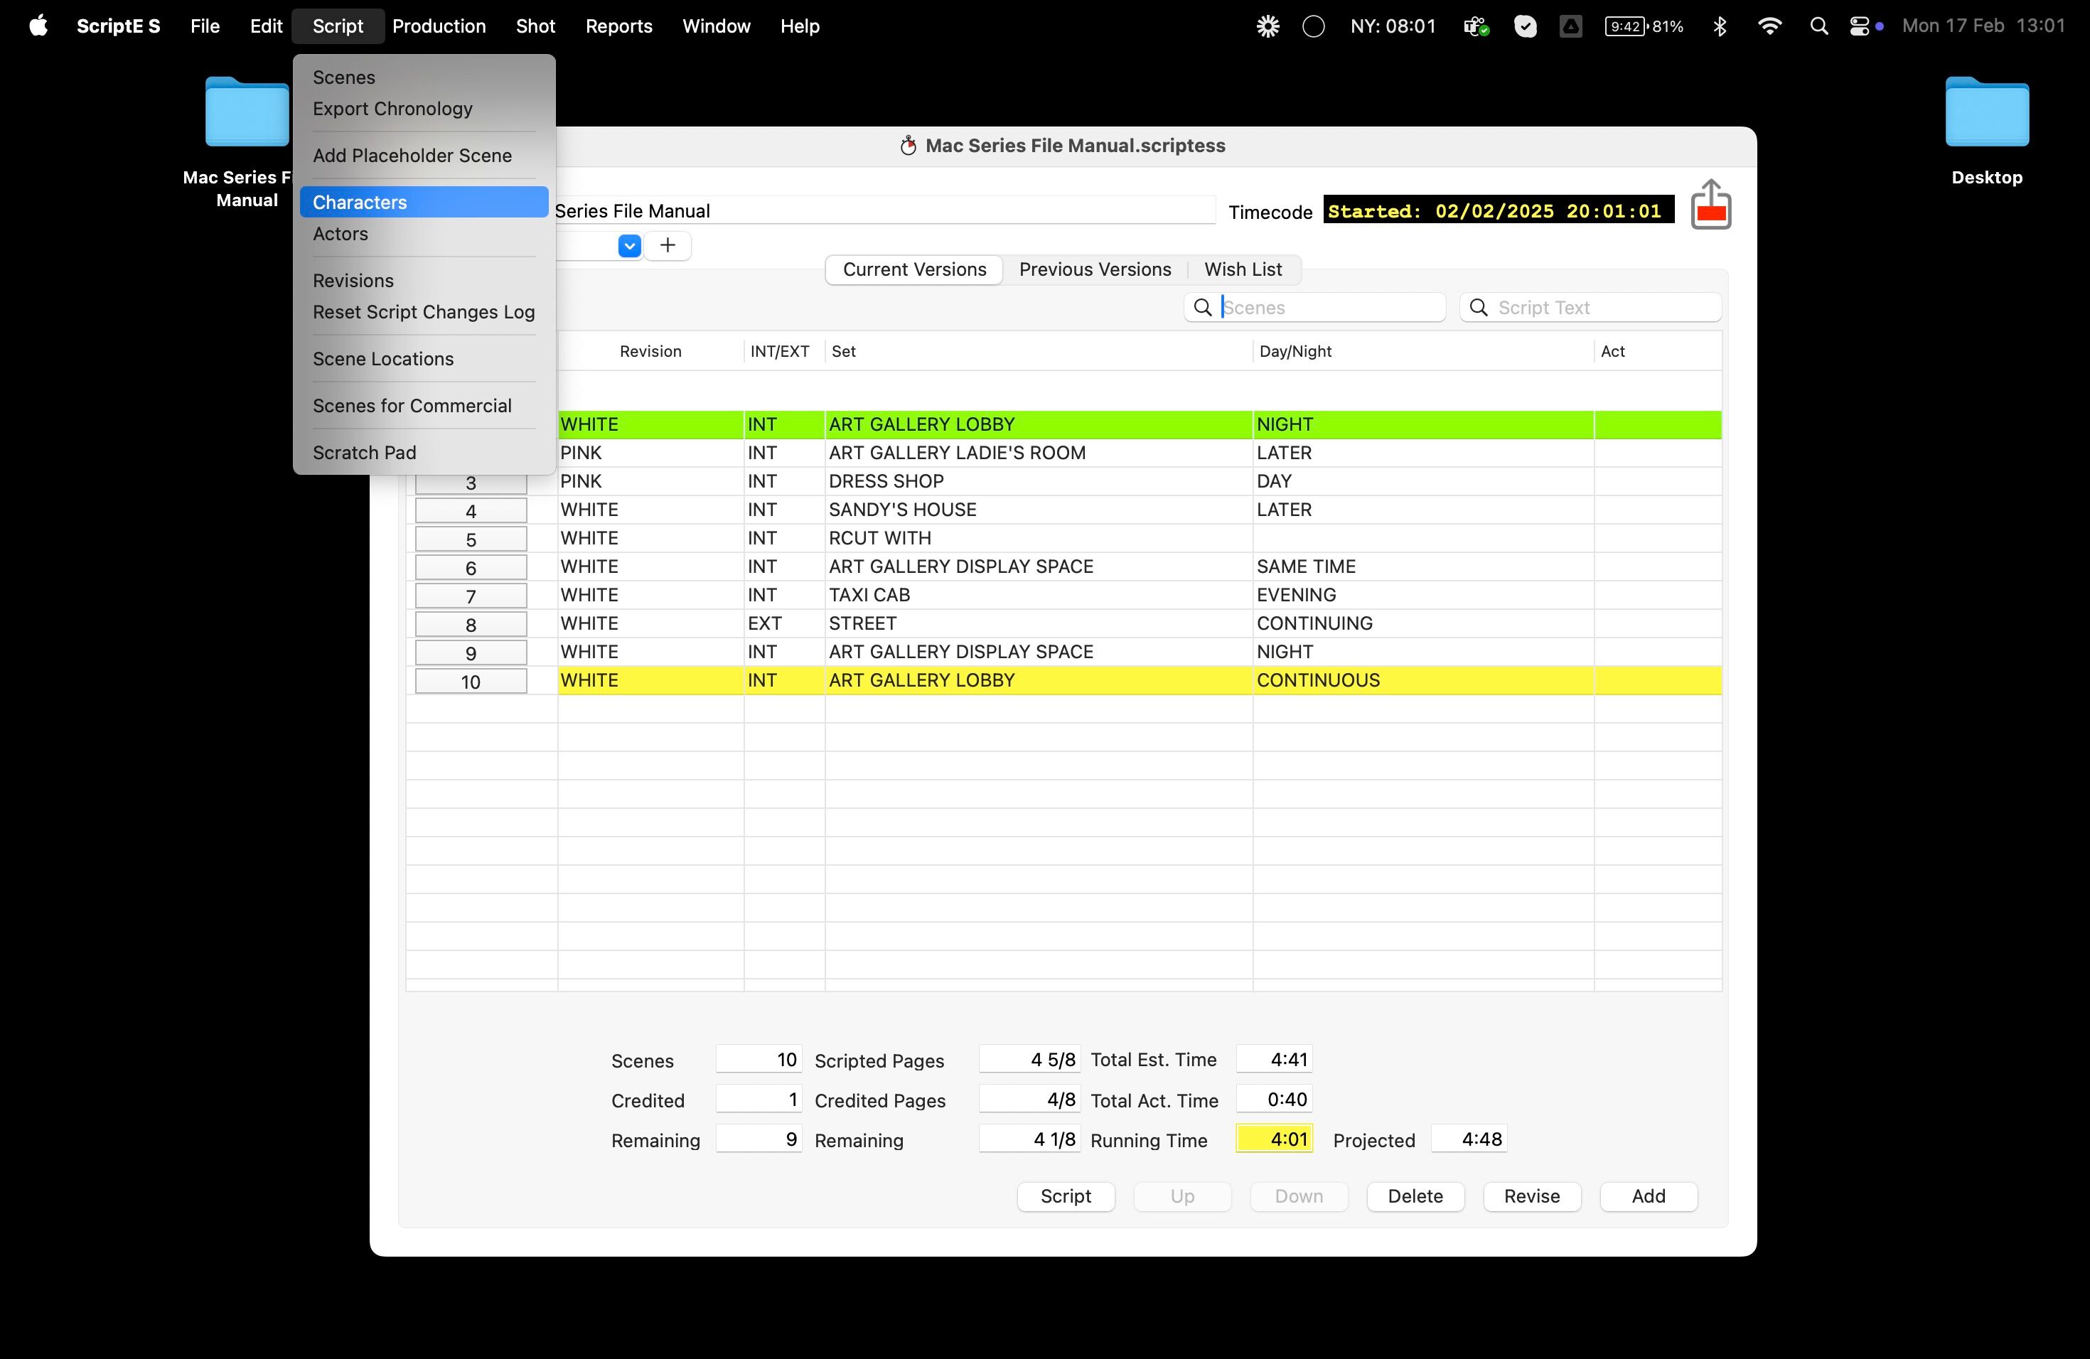Open the Production menu
2090x1359 pixels.
pyautogui.click(x=438, y=26)
